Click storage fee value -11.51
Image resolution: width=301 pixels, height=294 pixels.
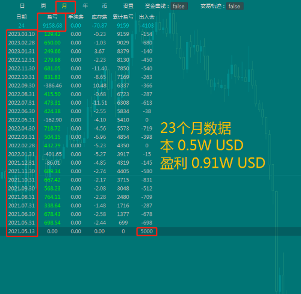(99, 103)
